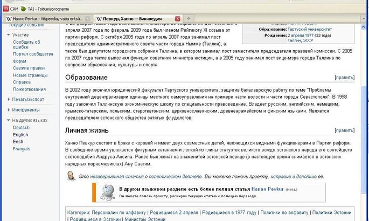Open the Сообщить об ошибке link
This screenshot has height=221, width=369.
(x=26, y=45)
